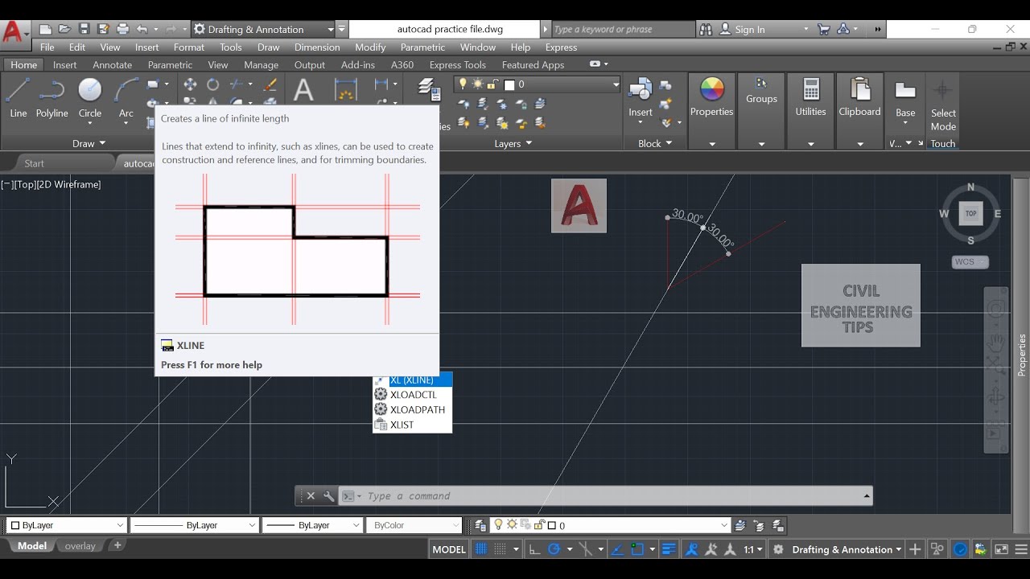The width and height of the screenshot is (1030, 579).
Task: Switch to the Annotate ribbon tab
Action: point(112,65)
